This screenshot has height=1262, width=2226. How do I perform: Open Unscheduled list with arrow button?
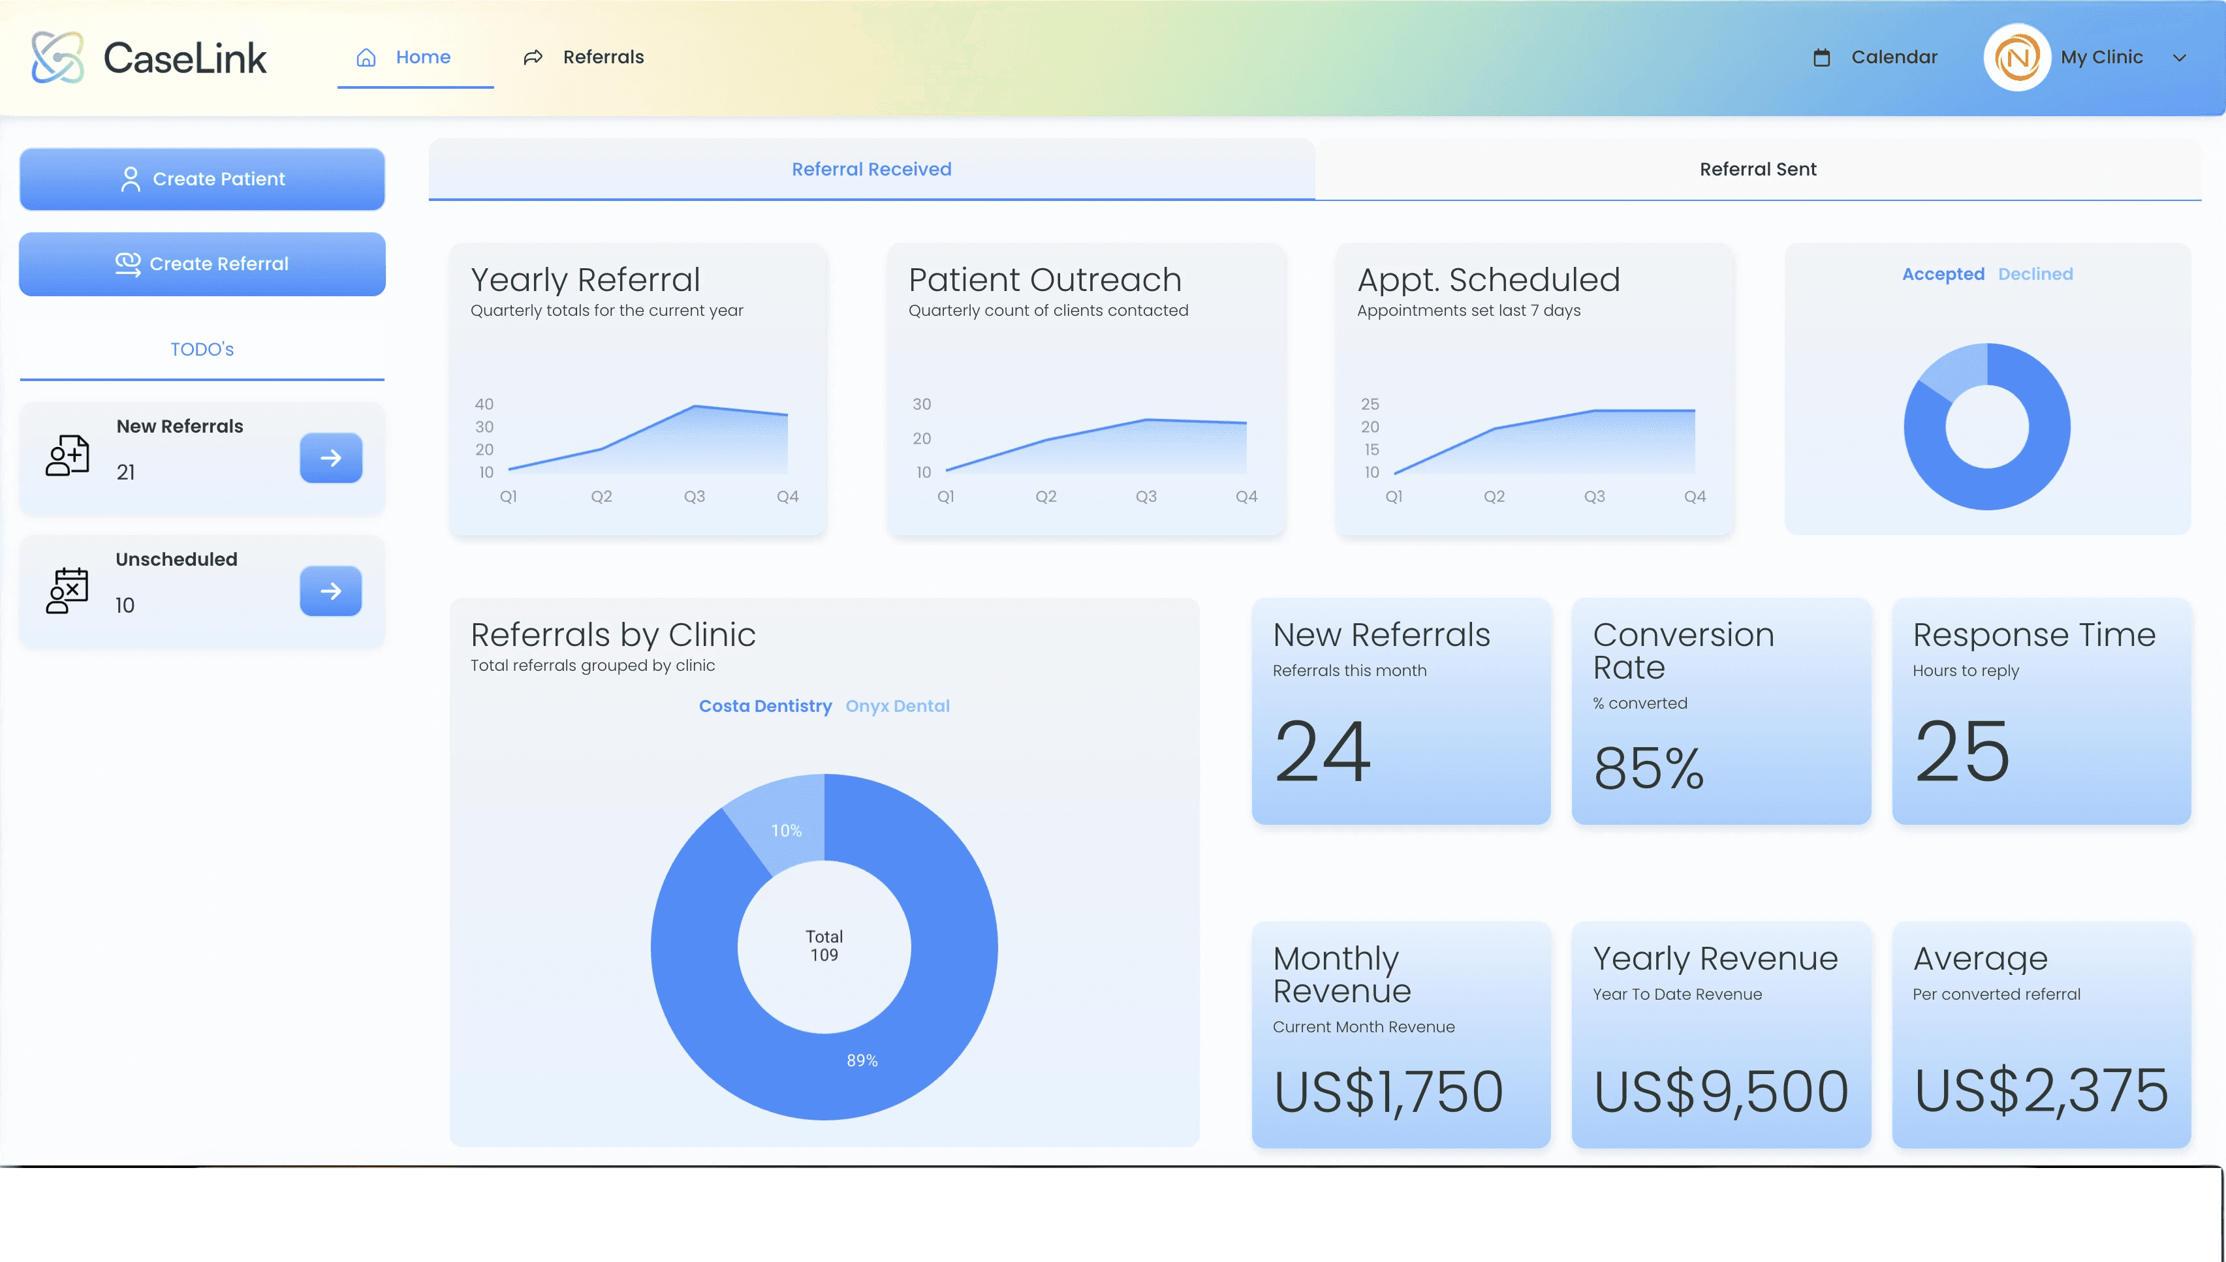point(331,591)
